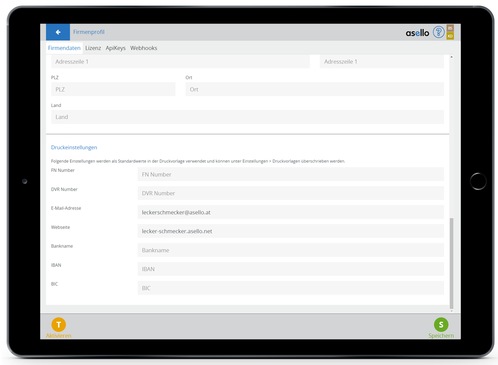Open the help question mark icon
The image size is (498, 365).
[438, 32]
